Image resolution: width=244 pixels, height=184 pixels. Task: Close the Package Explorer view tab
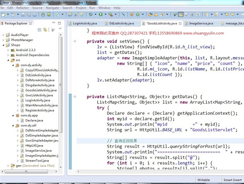tap(31, 23)
